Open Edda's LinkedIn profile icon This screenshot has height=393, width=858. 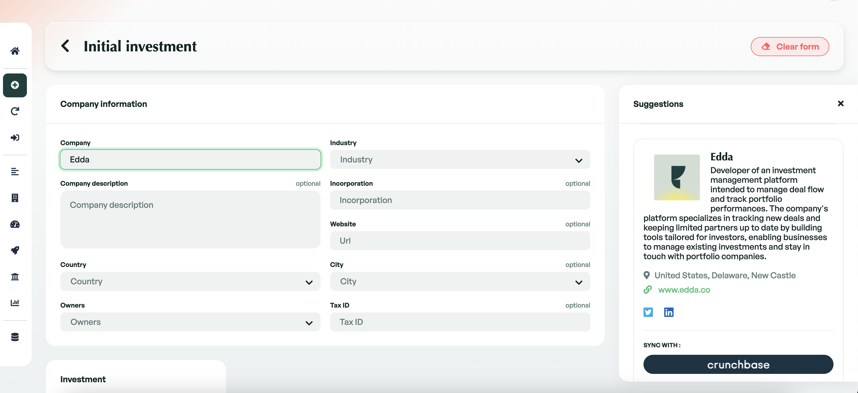pyautogui.click(x=669, y=312)
